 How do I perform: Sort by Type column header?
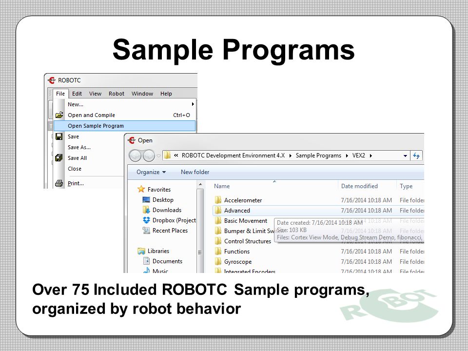click(406, 186)
